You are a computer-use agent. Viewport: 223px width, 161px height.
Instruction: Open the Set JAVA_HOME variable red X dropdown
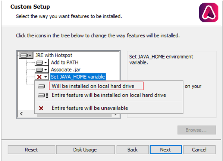[x=41, y=77]
